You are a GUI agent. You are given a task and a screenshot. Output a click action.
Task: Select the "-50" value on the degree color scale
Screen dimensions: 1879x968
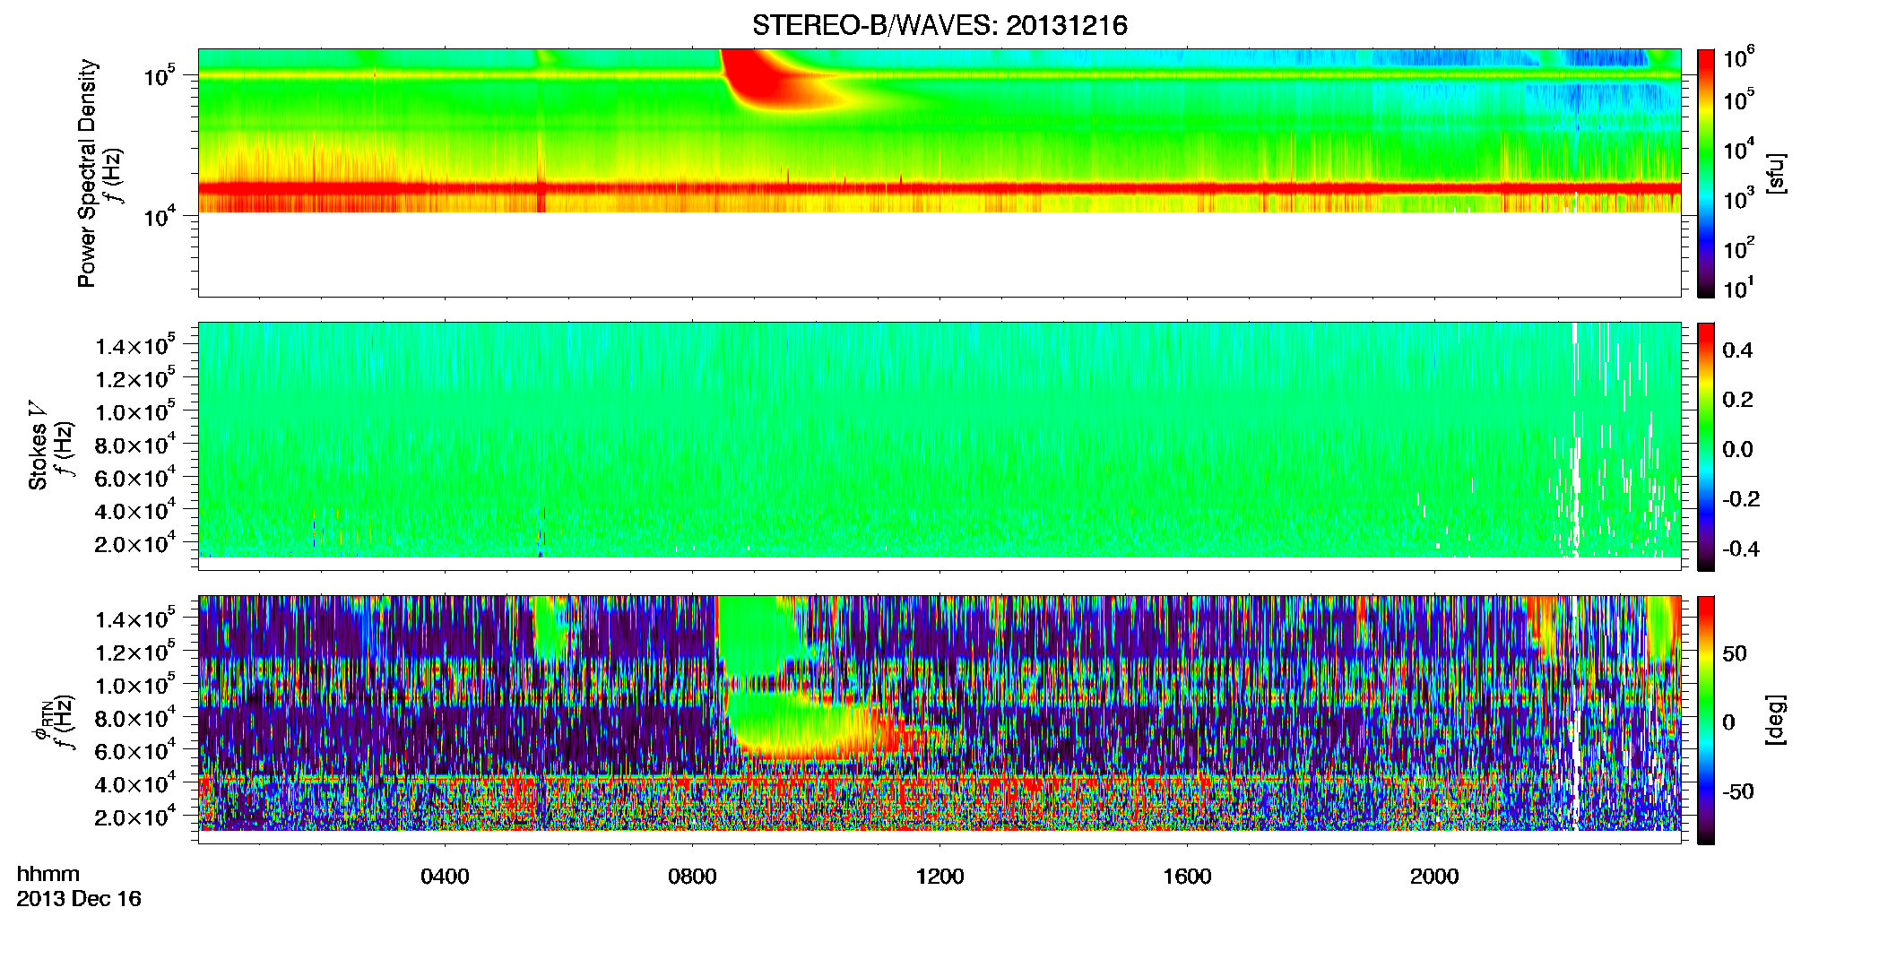(1736, 791)
